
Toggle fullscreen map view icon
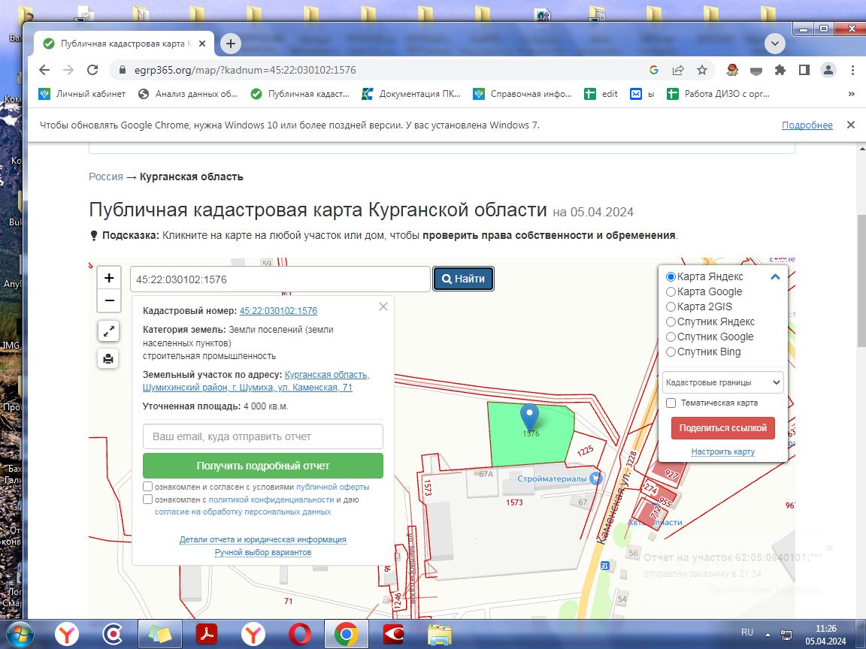point(108,331)
